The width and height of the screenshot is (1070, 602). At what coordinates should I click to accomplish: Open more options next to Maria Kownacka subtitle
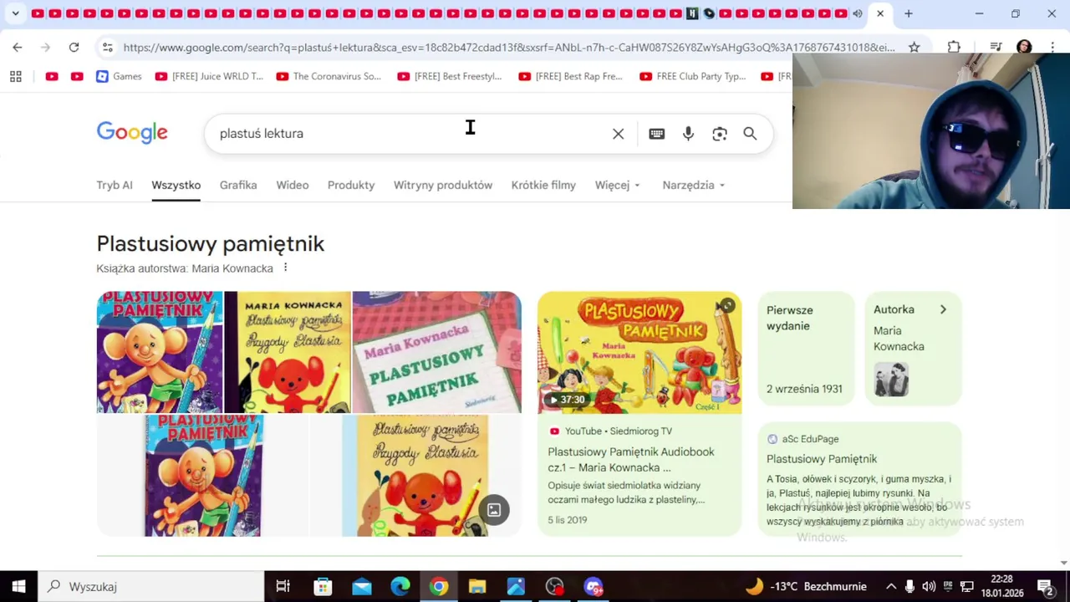tap(285, 268)
